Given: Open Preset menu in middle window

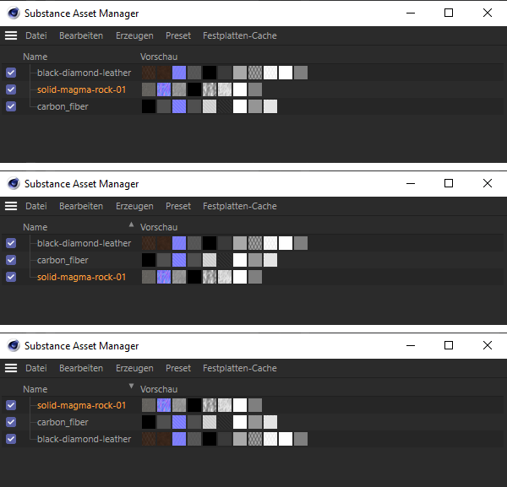Looking at the screenshot, I should pos(178,206).
